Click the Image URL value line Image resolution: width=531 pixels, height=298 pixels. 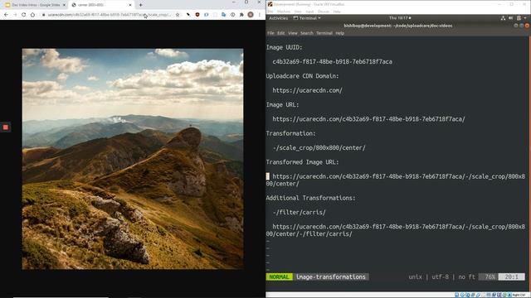click(368, 119)
